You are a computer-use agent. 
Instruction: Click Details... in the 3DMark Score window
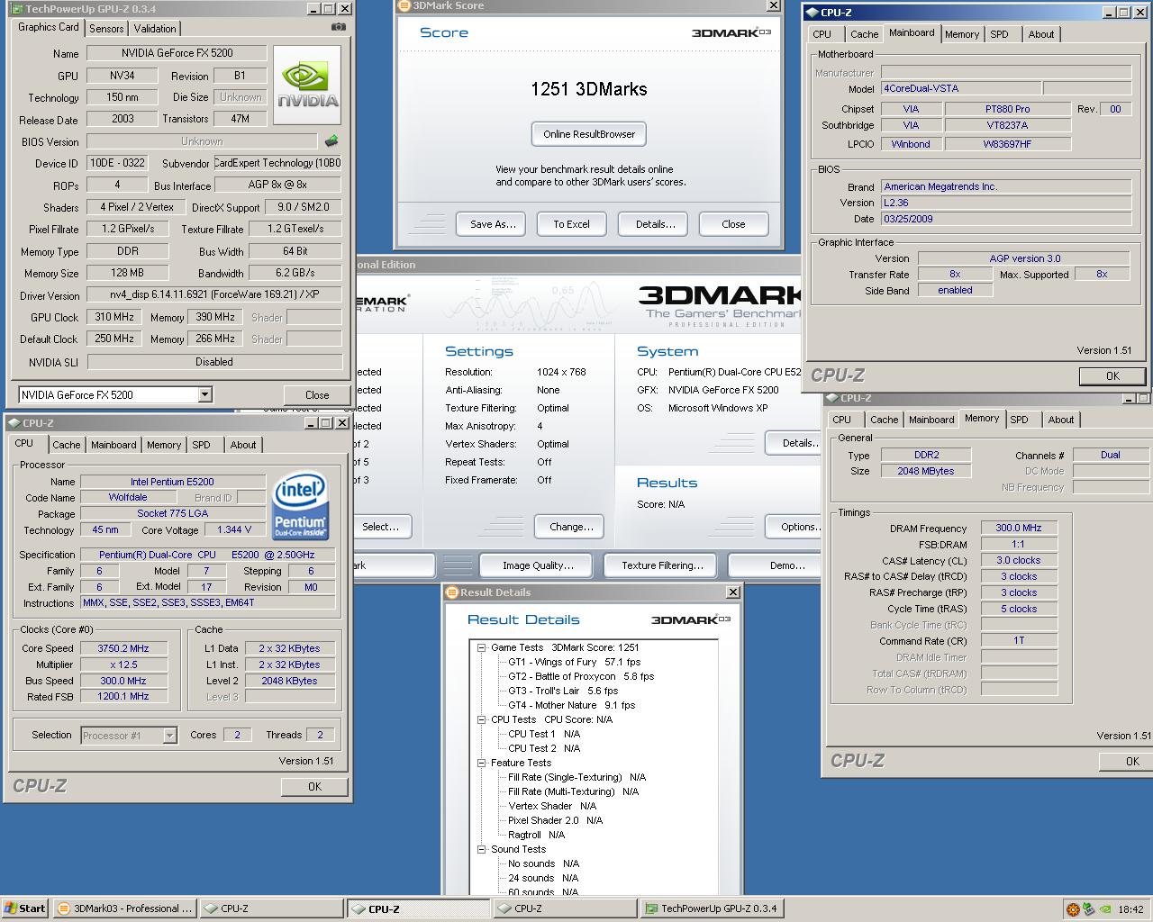click(655, 224)
